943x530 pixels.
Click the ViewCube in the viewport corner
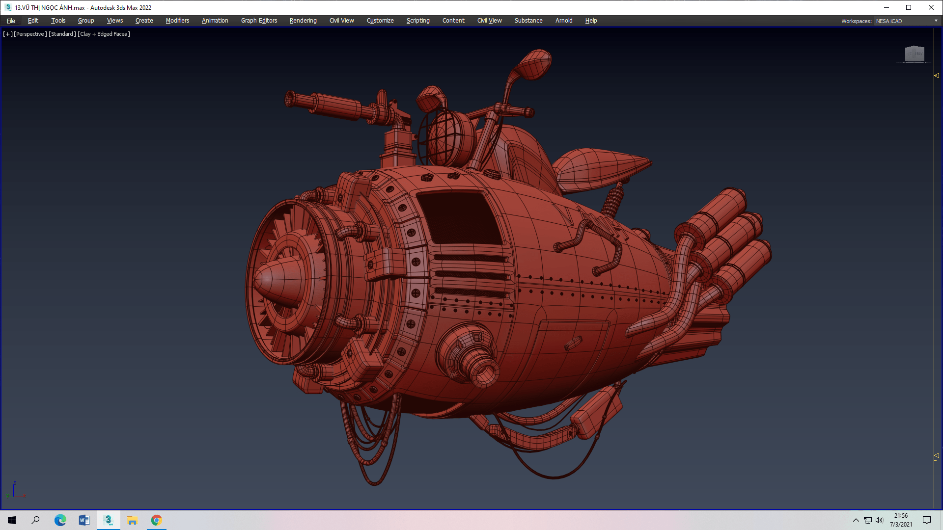pos(914,53)
